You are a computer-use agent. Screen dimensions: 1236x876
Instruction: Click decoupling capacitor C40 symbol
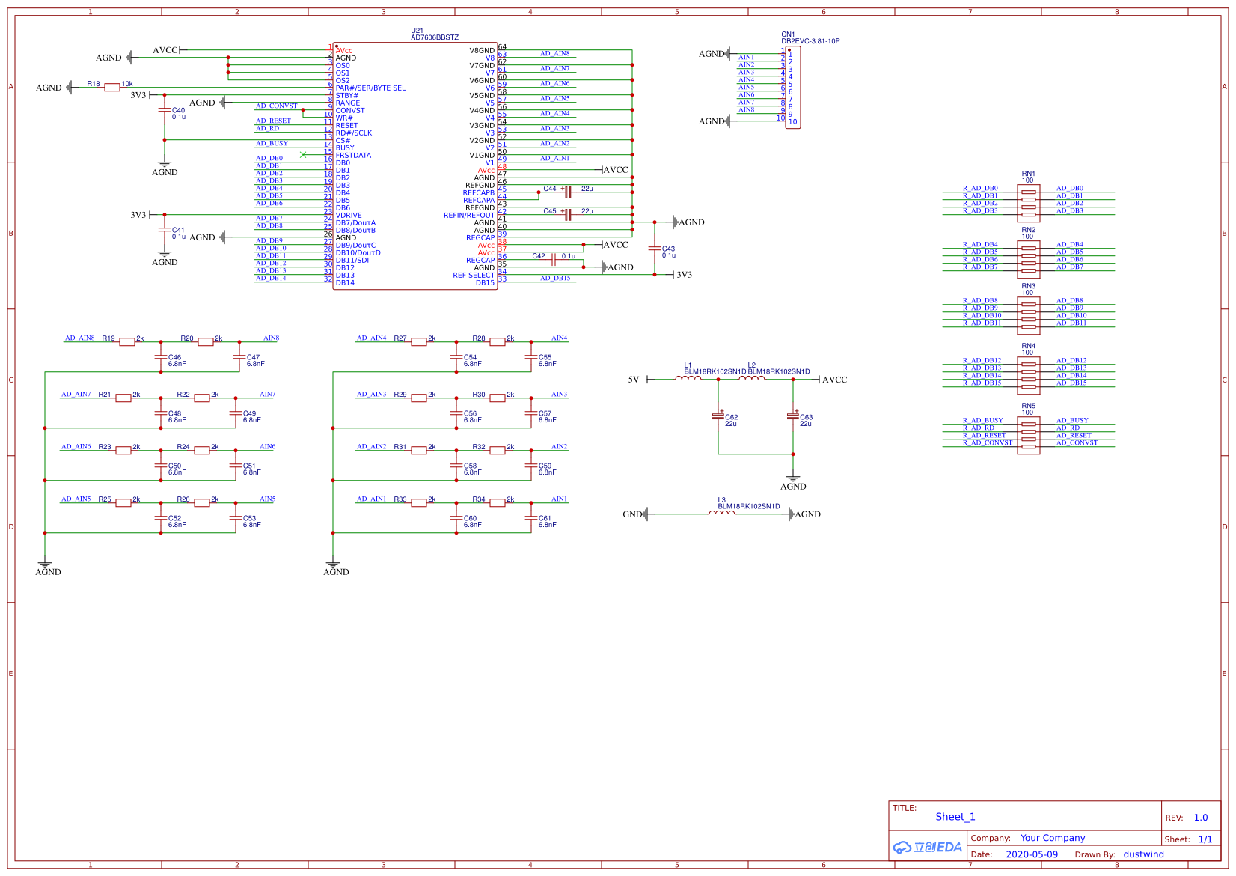pos(165,110)
